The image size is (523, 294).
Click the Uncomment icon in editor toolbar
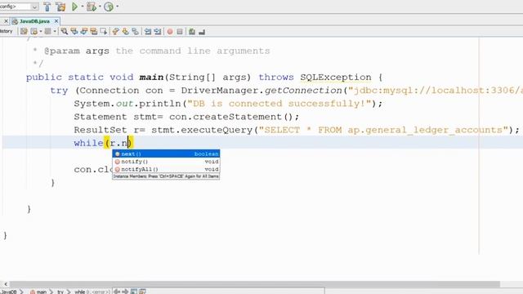pyautogui.click(x=202, y=32)
